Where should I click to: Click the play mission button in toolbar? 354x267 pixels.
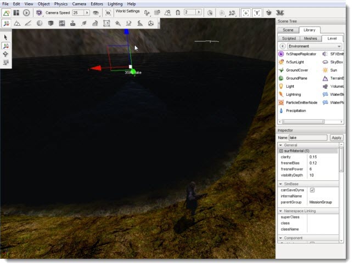point(26,13)
